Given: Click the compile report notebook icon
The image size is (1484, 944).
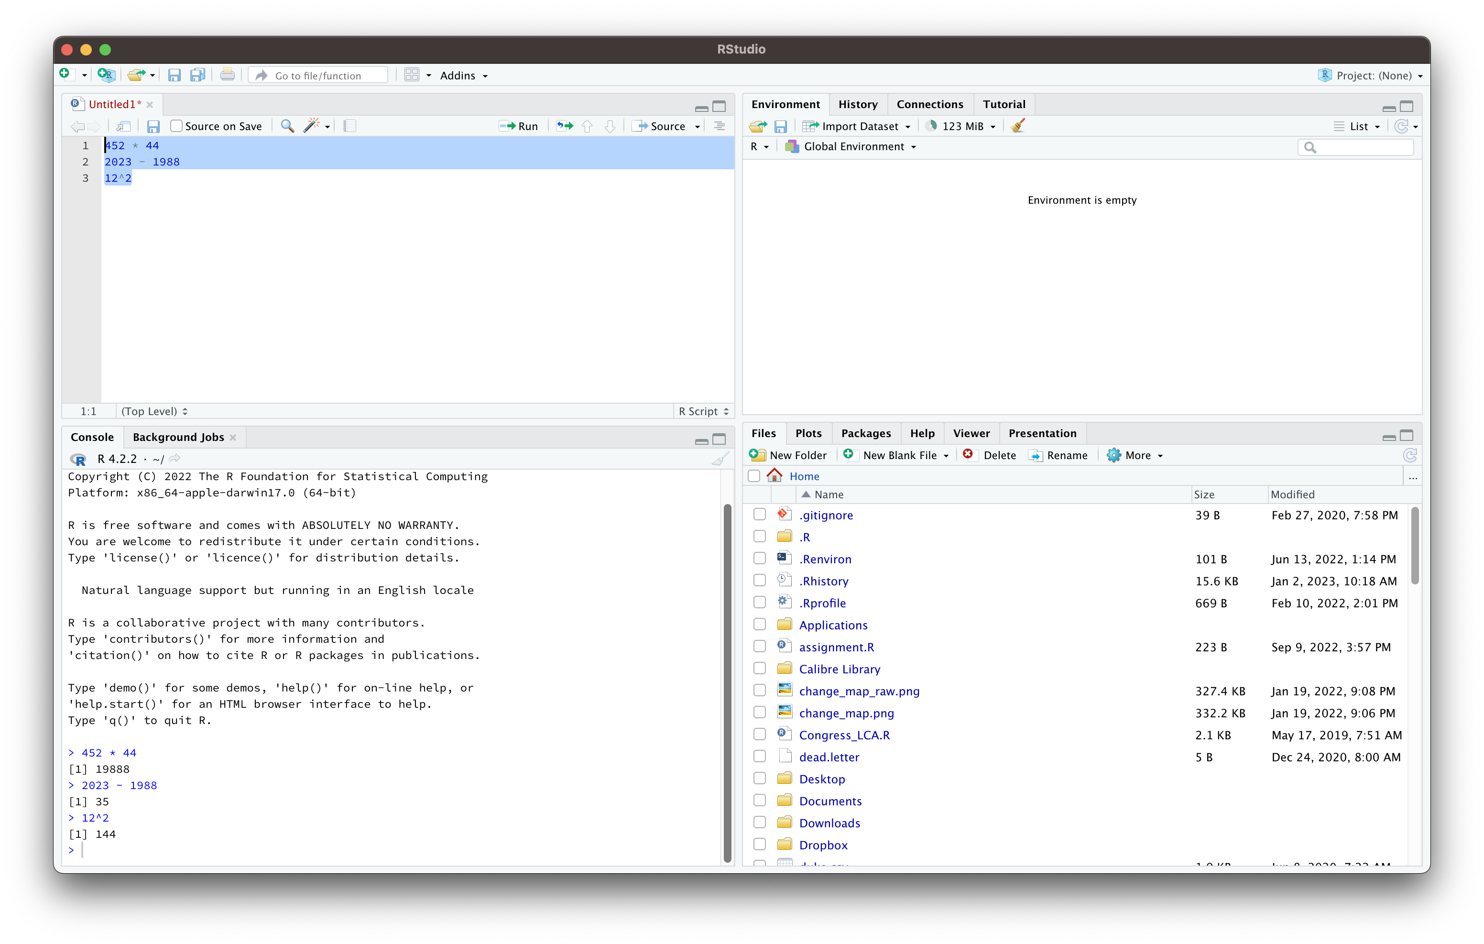Looking at the screenshot, I should point(350,126).
